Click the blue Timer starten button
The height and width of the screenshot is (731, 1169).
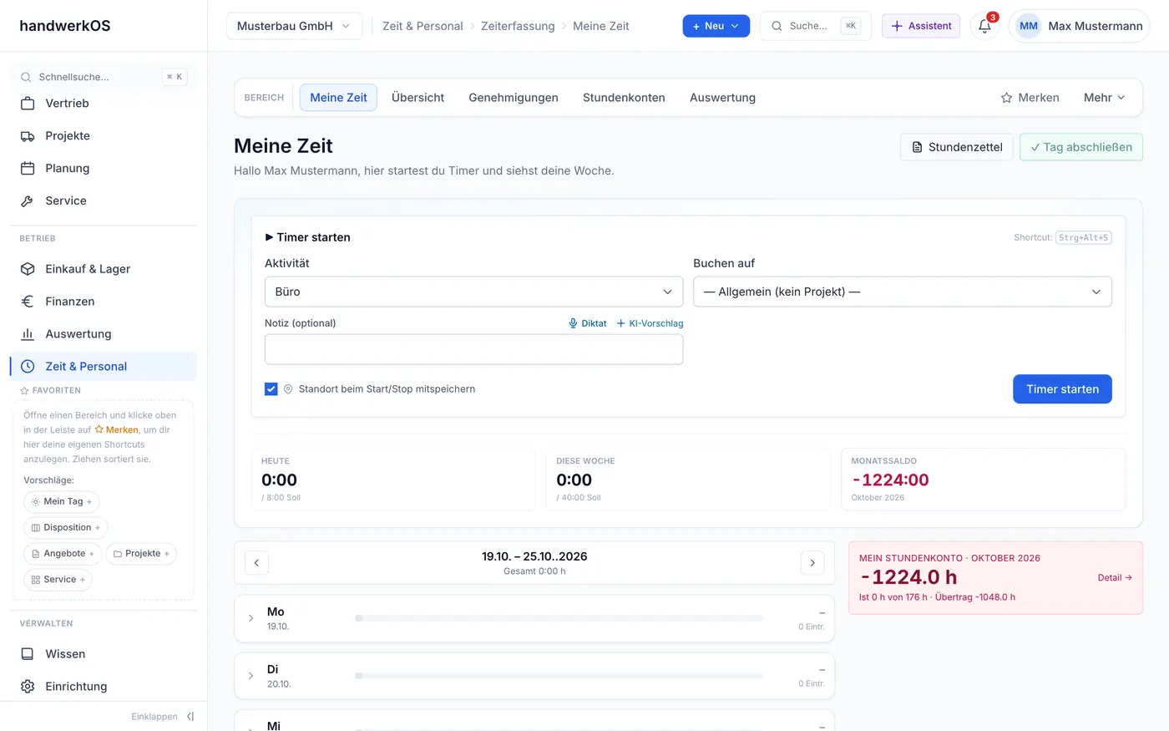tap(1062, 389)
